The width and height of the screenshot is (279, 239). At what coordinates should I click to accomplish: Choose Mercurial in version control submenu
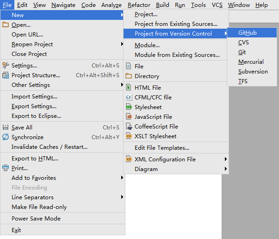click(252, 61)
